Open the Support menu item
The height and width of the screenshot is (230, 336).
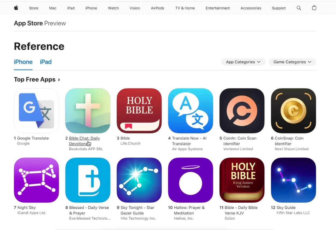[279, 8]
